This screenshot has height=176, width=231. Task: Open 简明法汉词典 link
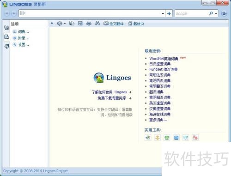pyautogui.click(x=160, y=75)
